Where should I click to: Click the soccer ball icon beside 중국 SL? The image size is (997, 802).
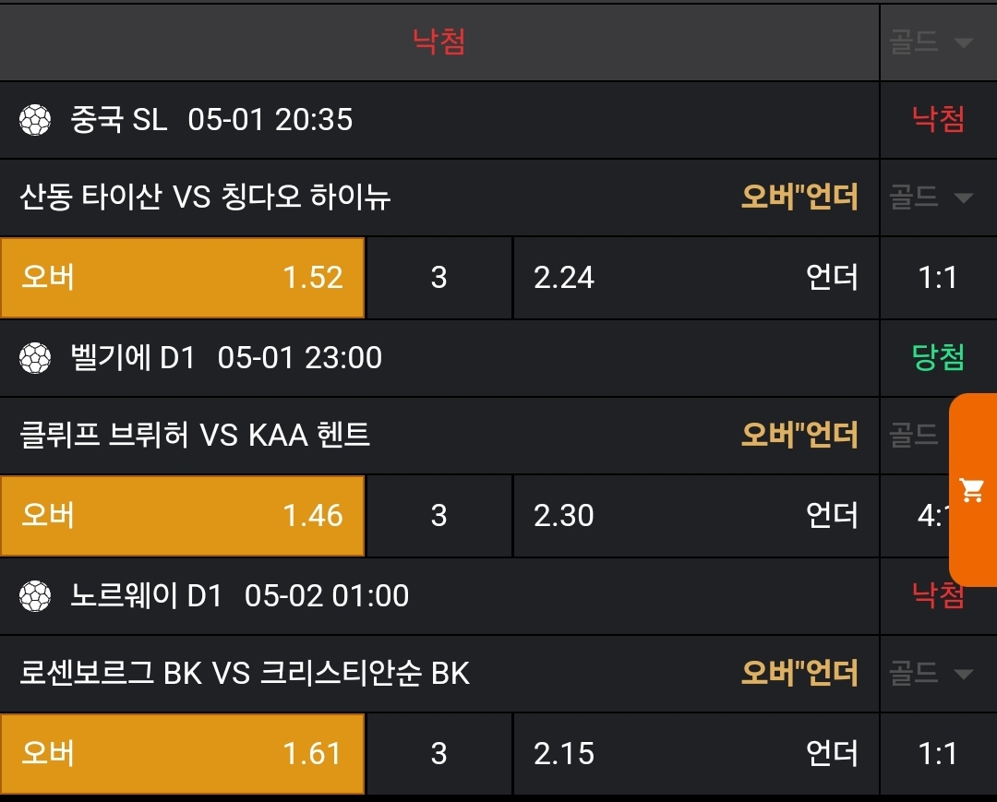click(x=35, y=120)
